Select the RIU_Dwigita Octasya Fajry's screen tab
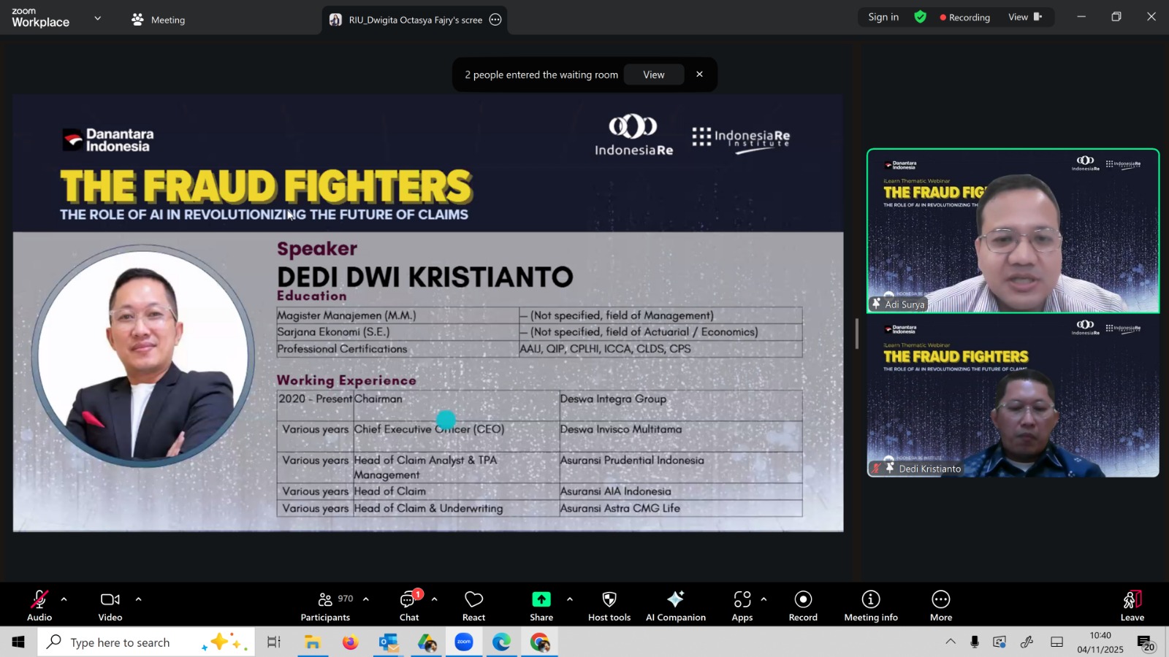This screenshot has height=657, width=1169. tap(414, 20)
